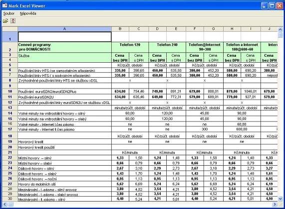285x209 pixels.
Task: Click 'Místní hovory – slabý' row label
Action: click(35, 163)
